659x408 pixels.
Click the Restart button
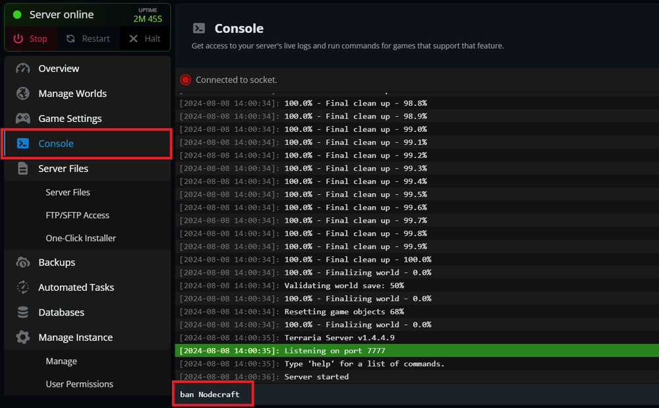coord(88,38)
